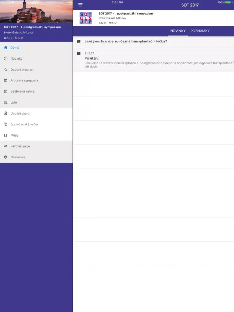Click the SOT CLS JEP logo

click(x=86, y=18)
